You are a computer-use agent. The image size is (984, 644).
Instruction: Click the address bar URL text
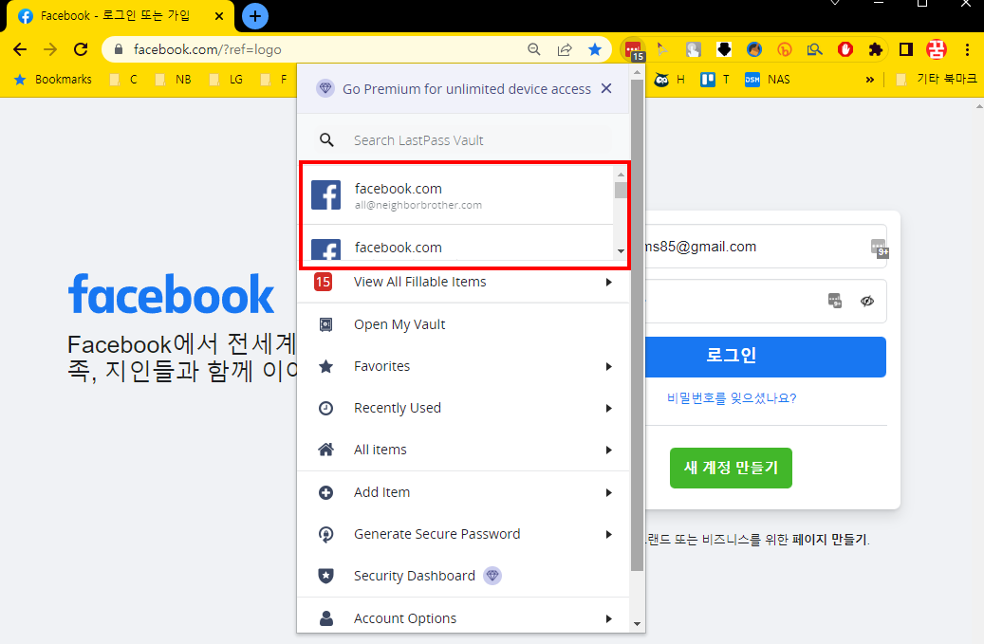click(x=208, y=49)
